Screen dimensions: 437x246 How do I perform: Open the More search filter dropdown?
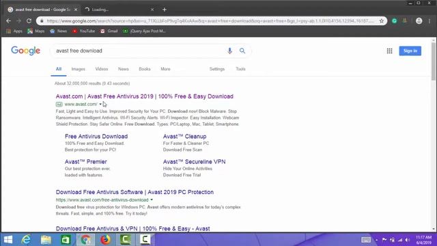[x=165, y=69]
